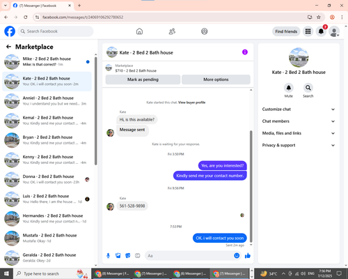The width and height of the screenshot is (348, 279).
Task: Open the Chrome three-dot menu
Action: pos(342,17)
